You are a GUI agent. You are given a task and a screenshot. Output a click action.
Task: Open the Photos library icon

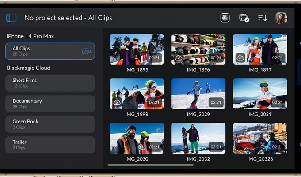(225, 18)
